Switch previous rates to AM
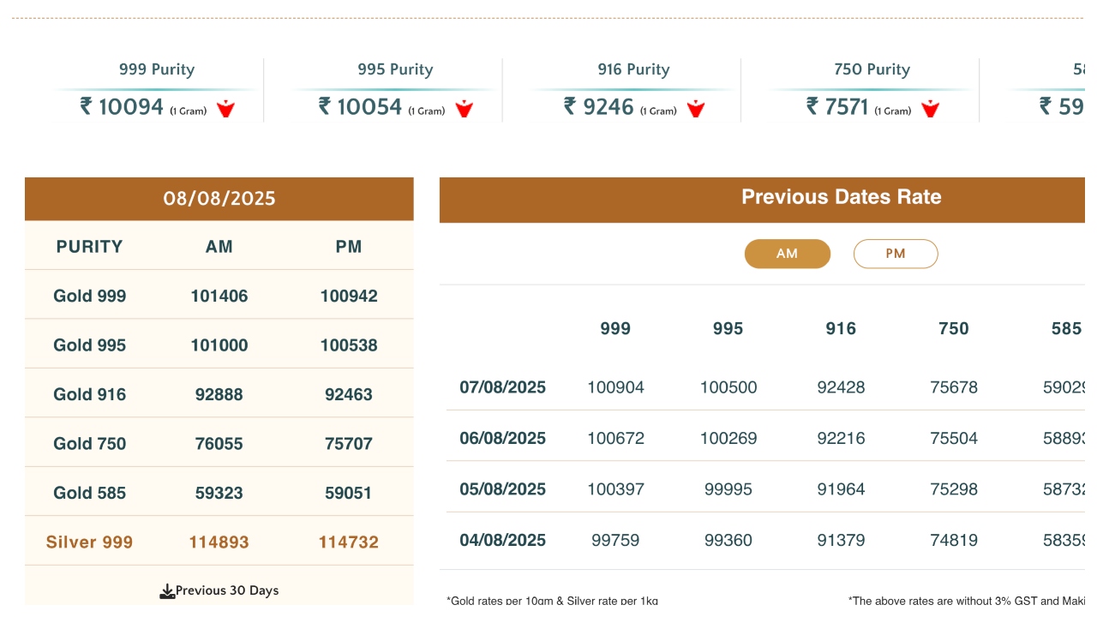1097x617 pixels. [x=787, y=254]
